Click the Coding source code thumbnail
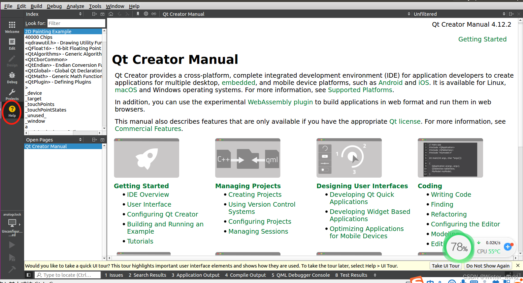This screenshot has width=523, height=283. [x=450, y=158]
